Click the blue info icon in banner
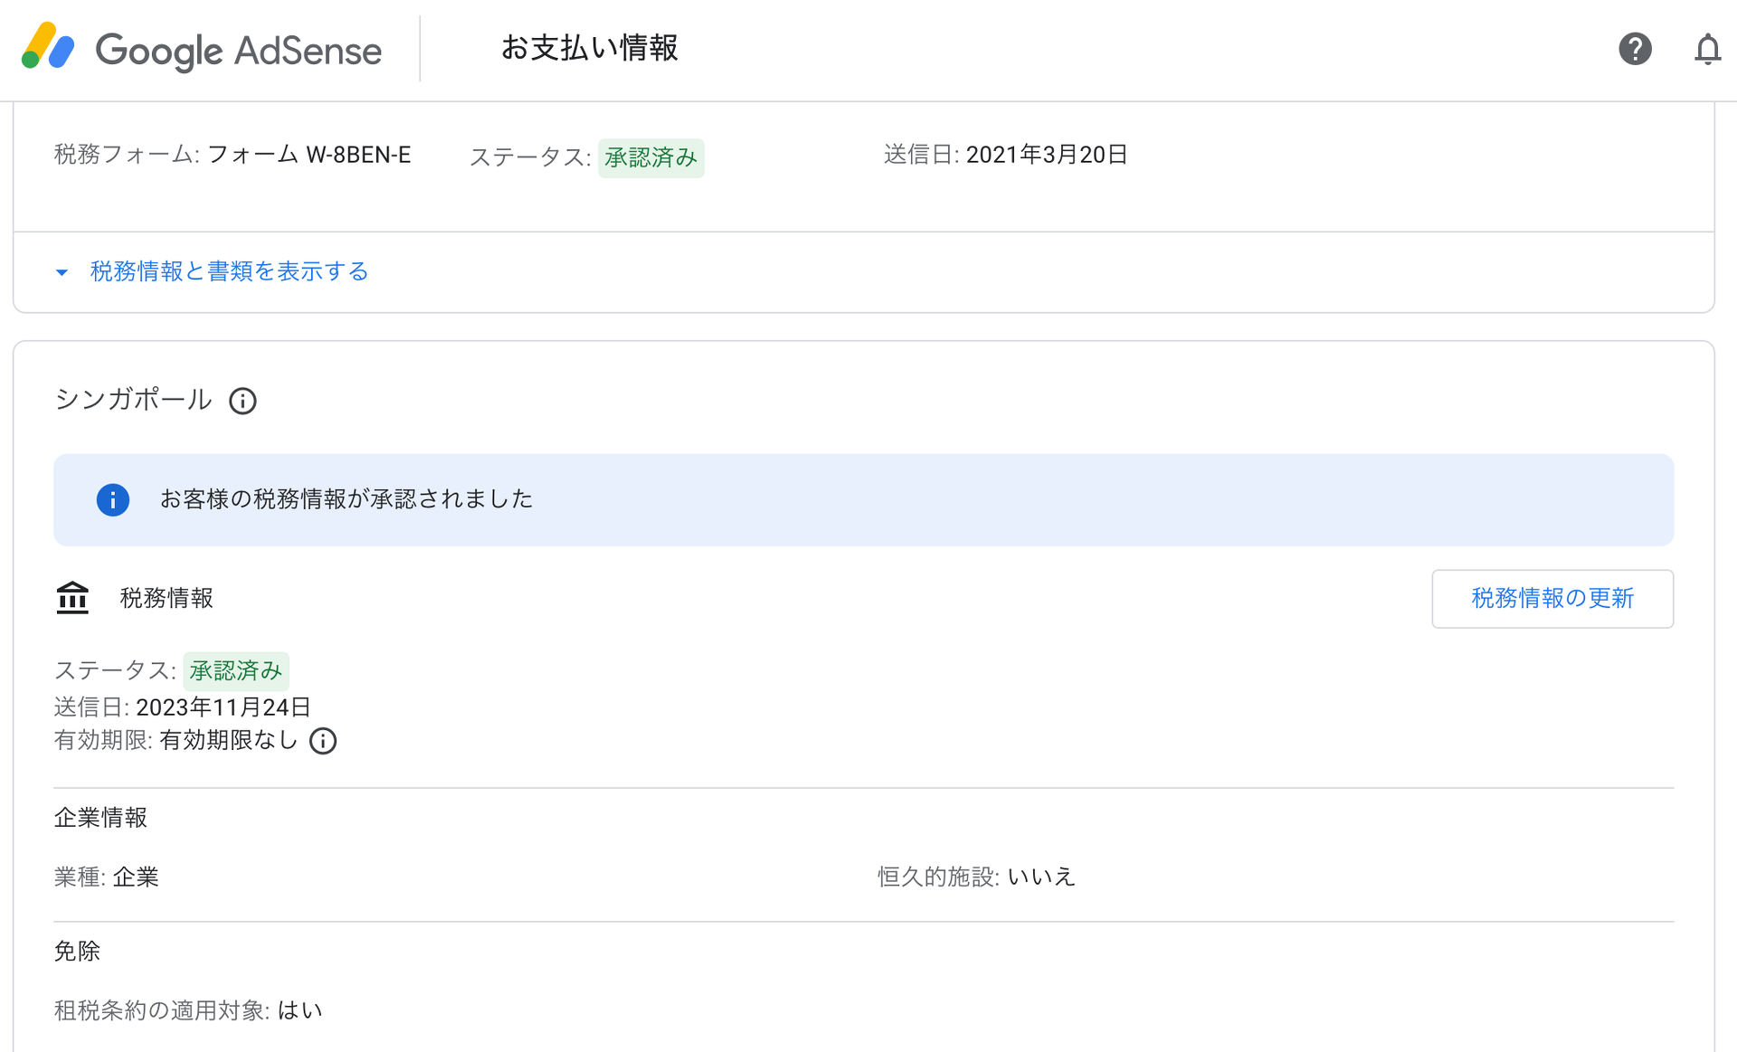The image size is (1737, 1052). click(113, 500)
